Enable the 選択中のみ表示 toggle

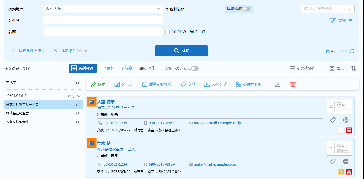[195, 68]
